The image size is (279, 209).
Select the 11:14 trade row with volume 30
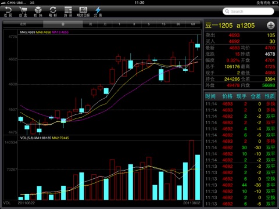pos(240,147)
